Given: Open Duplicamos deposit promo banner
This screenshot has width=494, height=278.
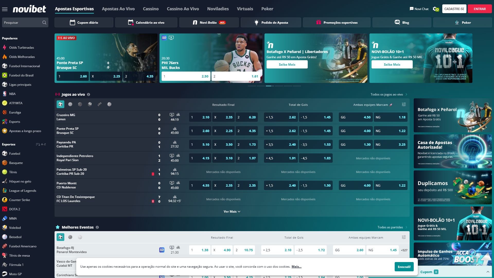Looking at the screenshot, I should [x=453, y=187].
